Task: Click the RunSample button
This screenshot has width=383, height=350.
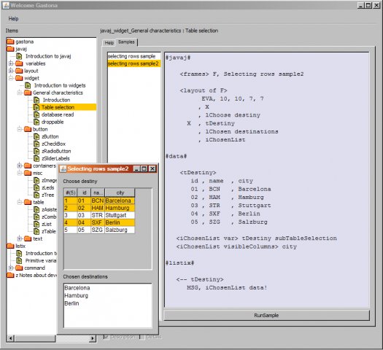Action: [x=266, y=315]
